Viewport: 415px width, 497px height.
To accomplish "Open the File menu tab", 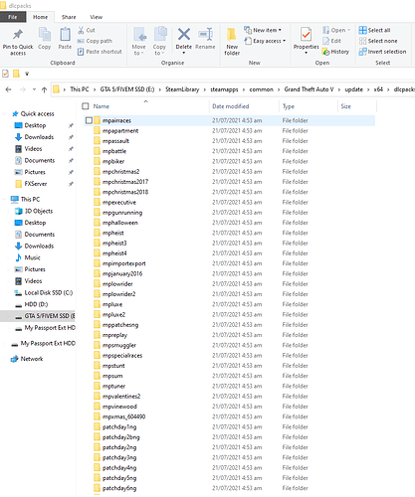I will (x=13, y=17).
